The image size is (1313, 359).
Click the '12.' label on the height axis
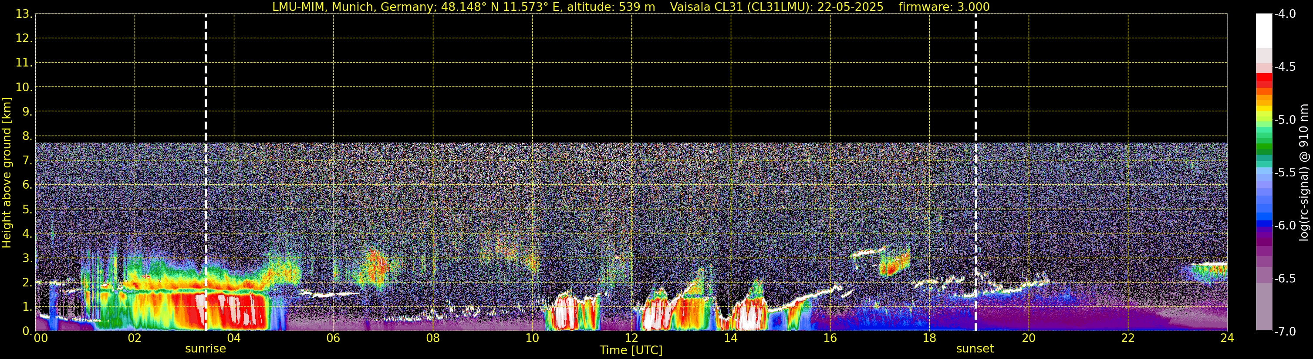[24, 39]
